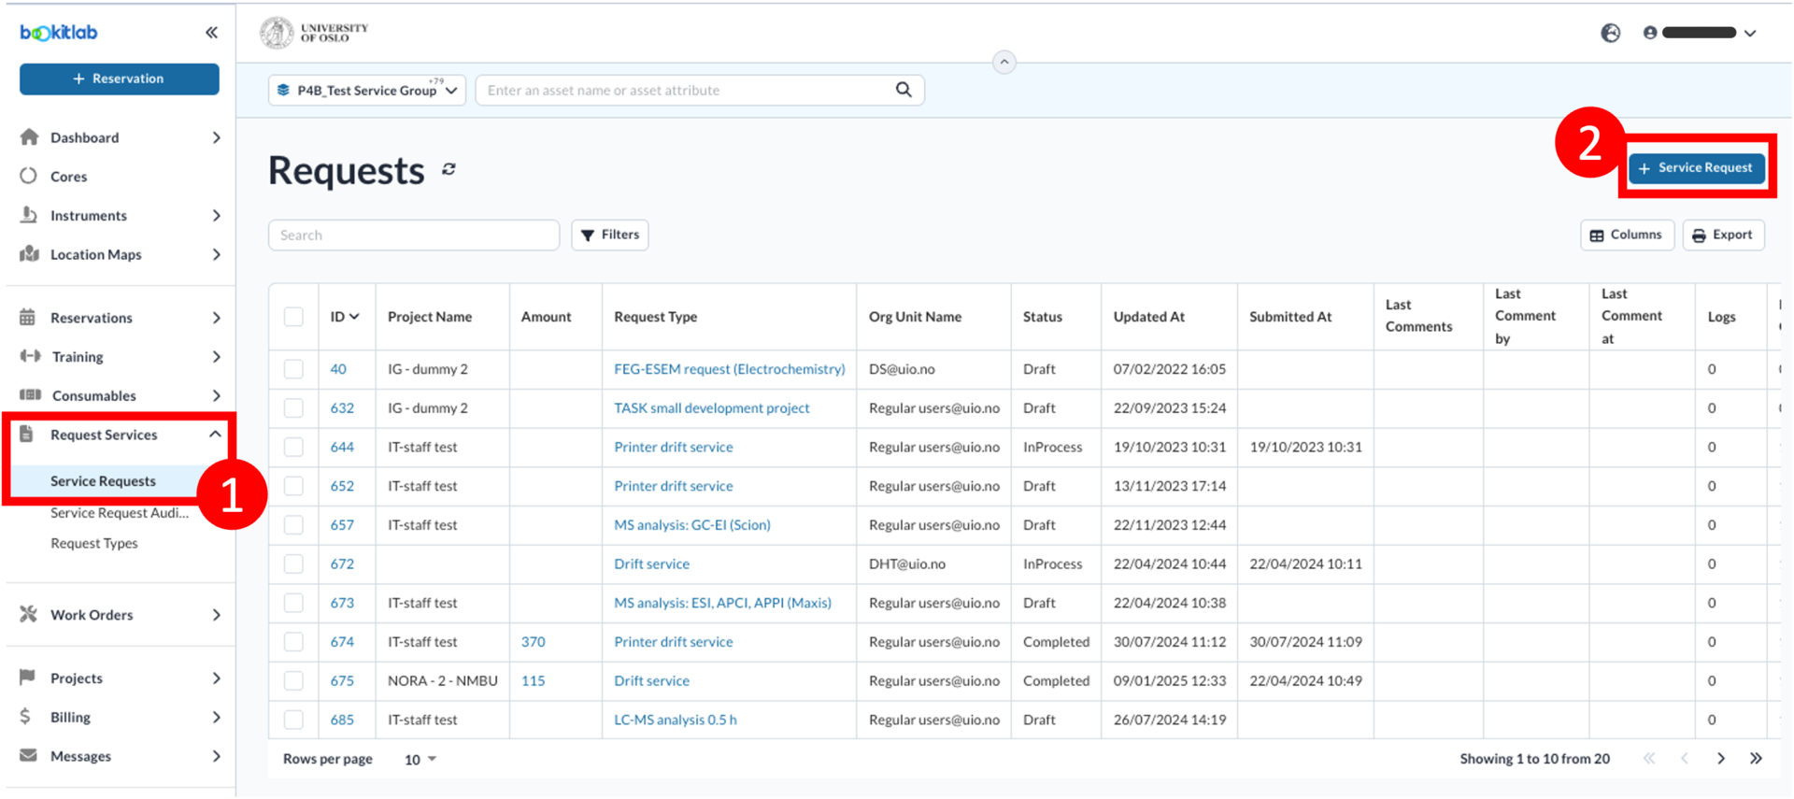1794x799 pixels.
Task: Check the row for request 632
Action: tap(293, 408)
